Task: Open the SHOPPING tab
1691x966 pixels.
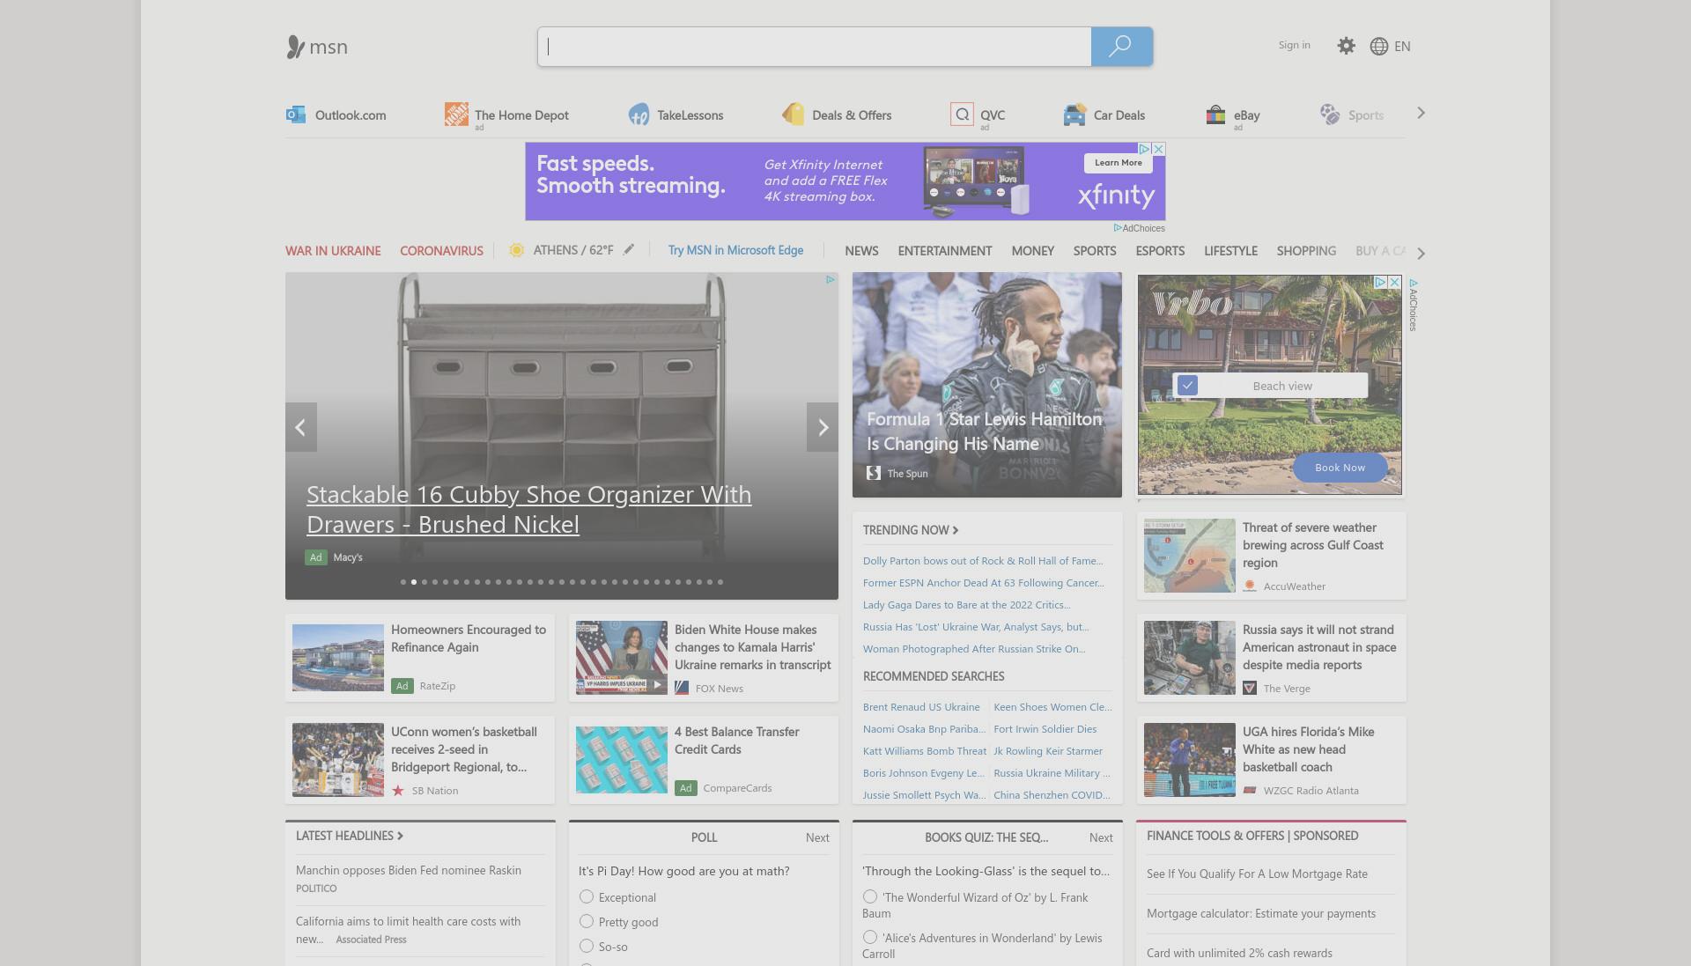Action: tap(1306, 251)
